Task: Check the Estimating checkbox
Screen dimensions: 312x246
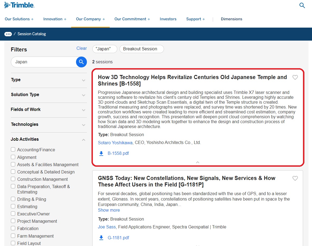Action: 13,206
